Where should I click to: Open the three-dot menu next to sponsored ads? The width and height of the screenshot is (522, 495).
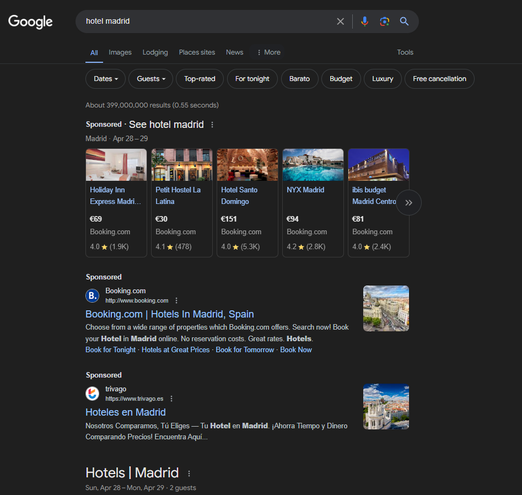(x=212, y=125)
